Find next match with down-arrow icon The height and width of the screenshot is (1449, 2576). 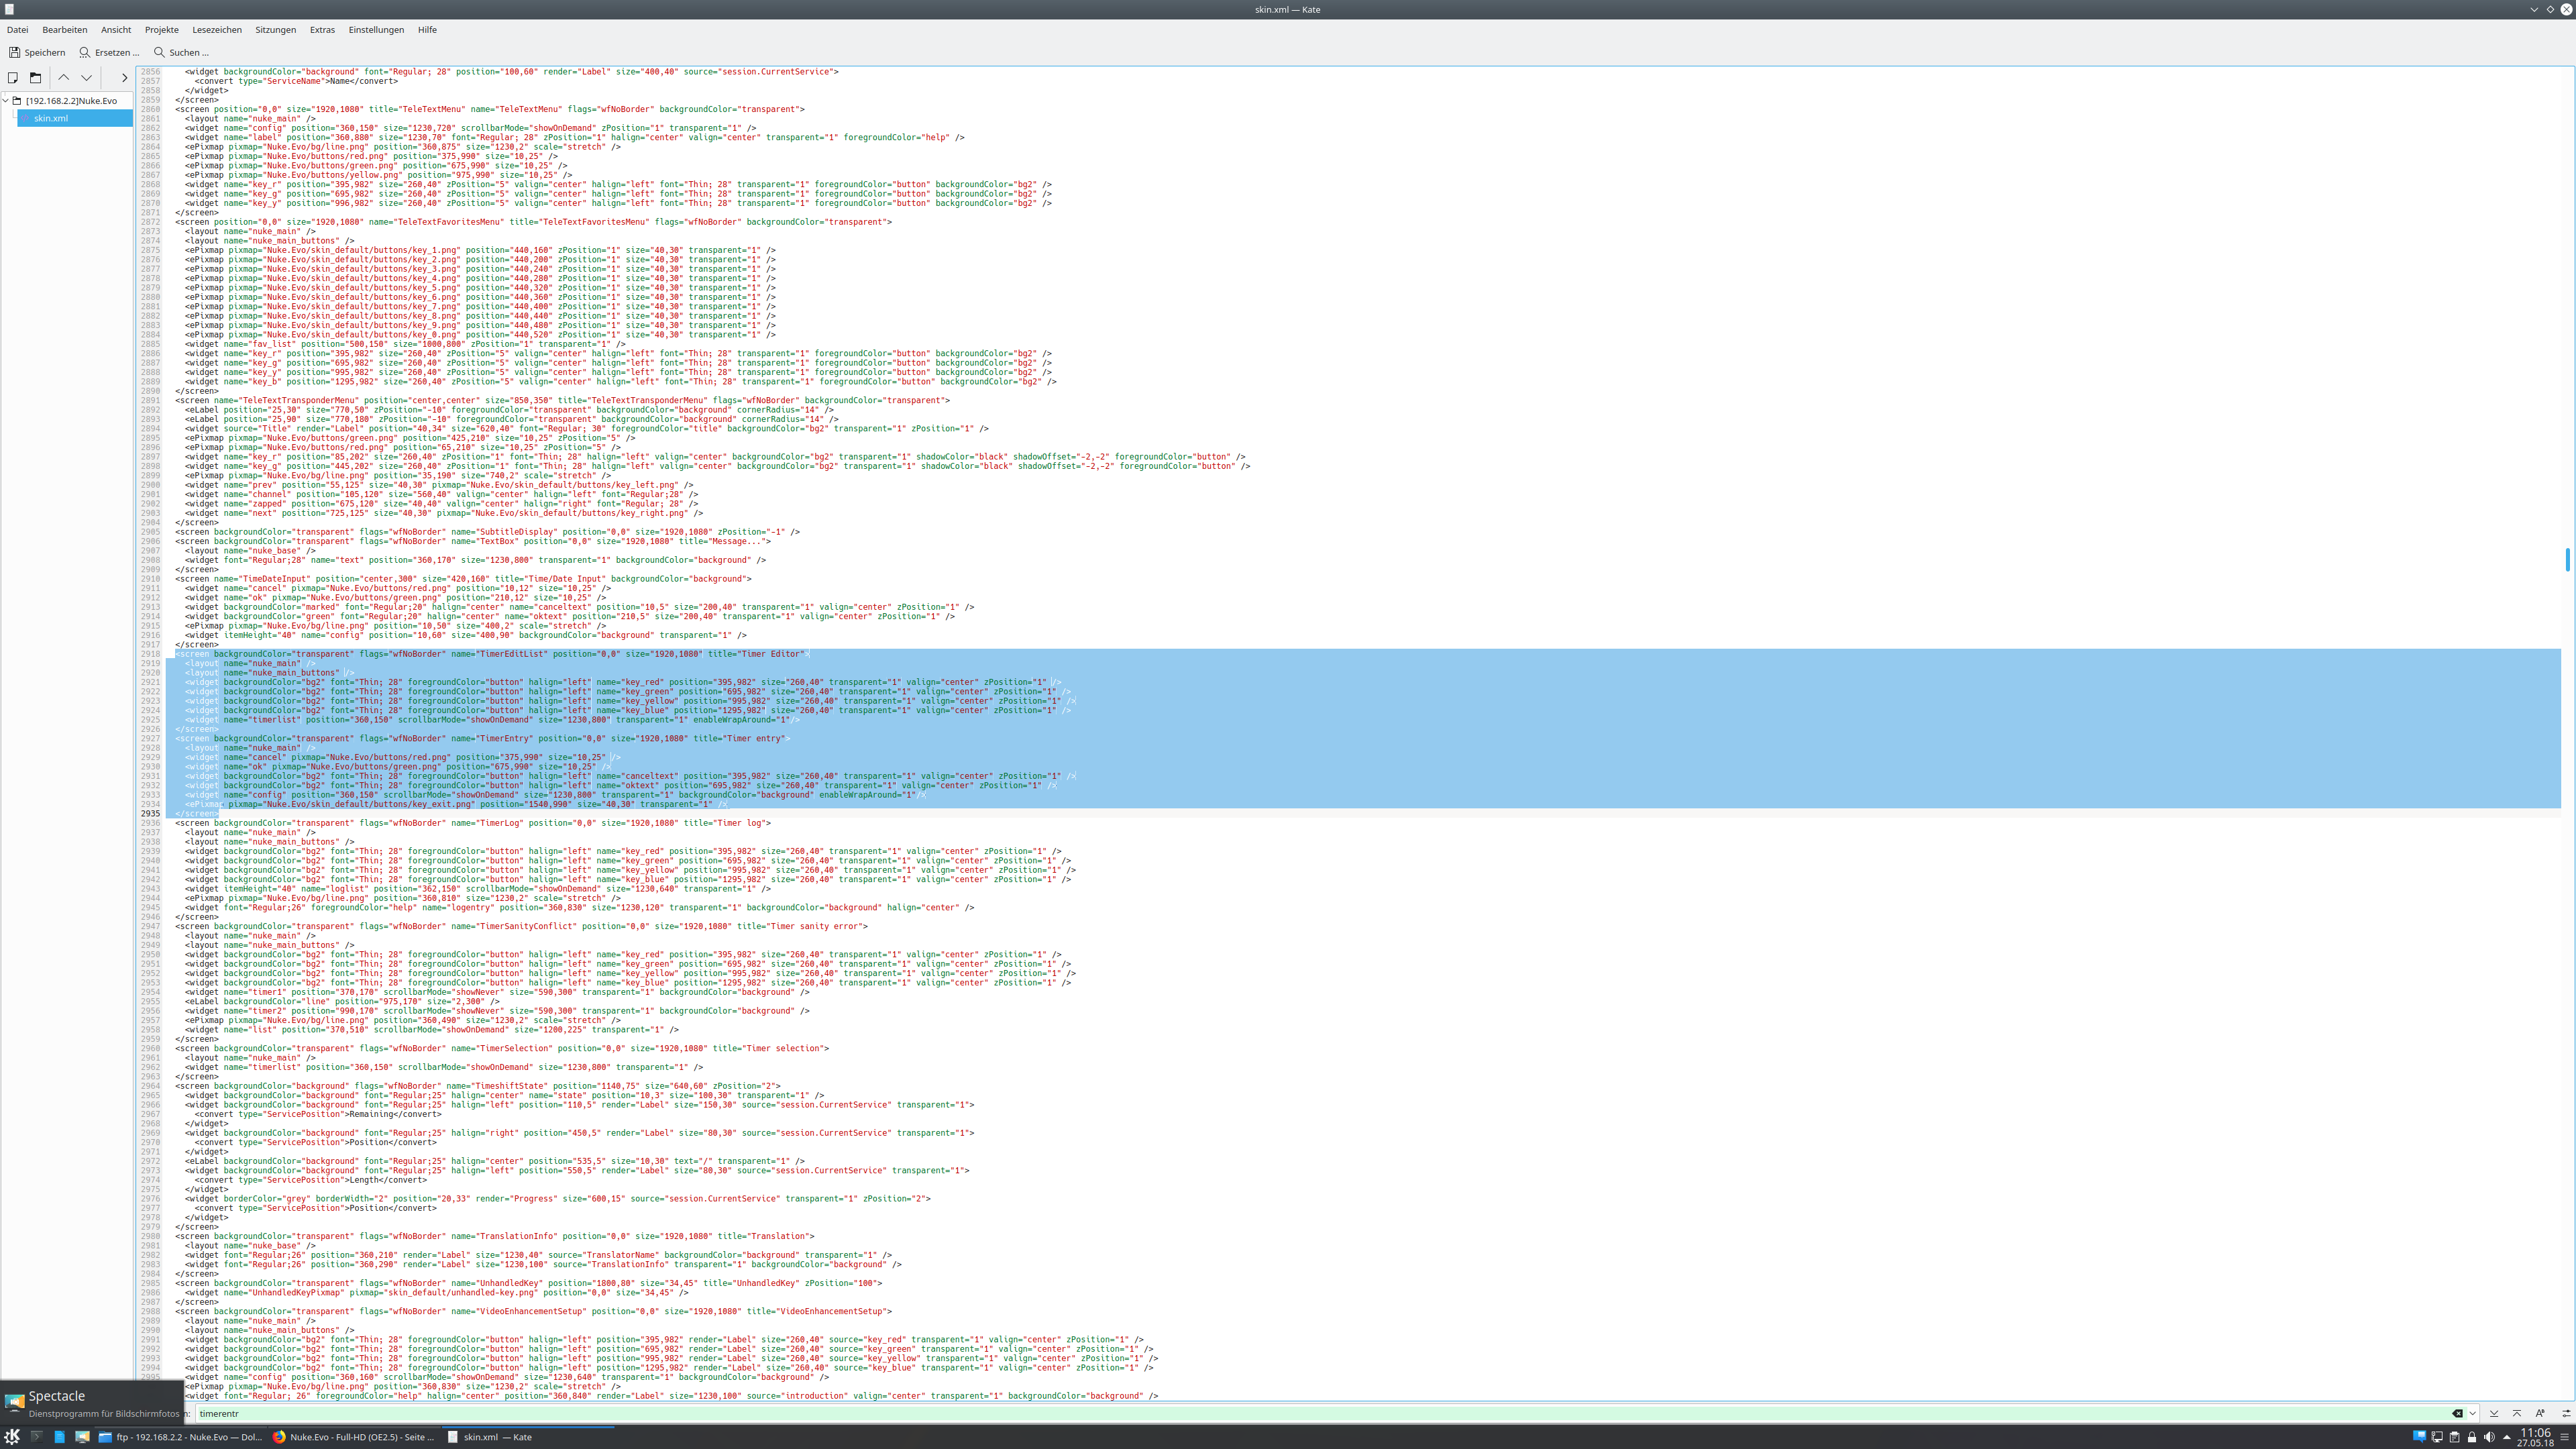coord(2494,1413)
